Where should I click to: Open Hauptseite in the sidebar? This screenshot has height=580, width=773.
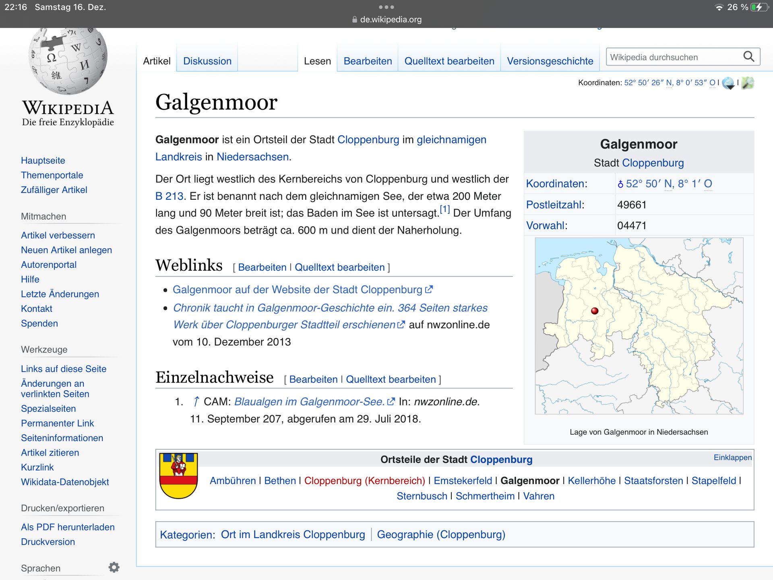coord(43,160)
